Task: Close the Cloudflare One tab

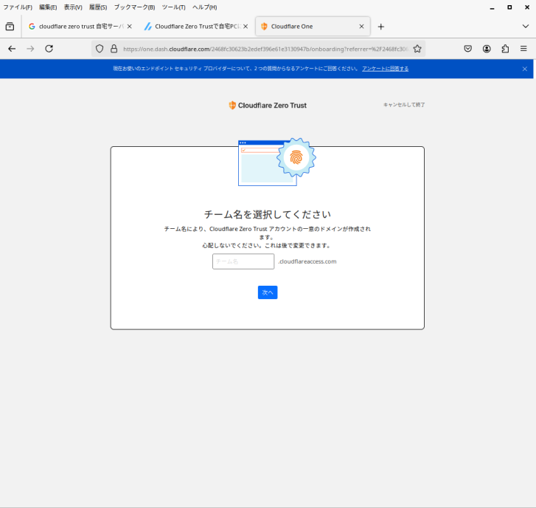Action: [x=362, y=27]
